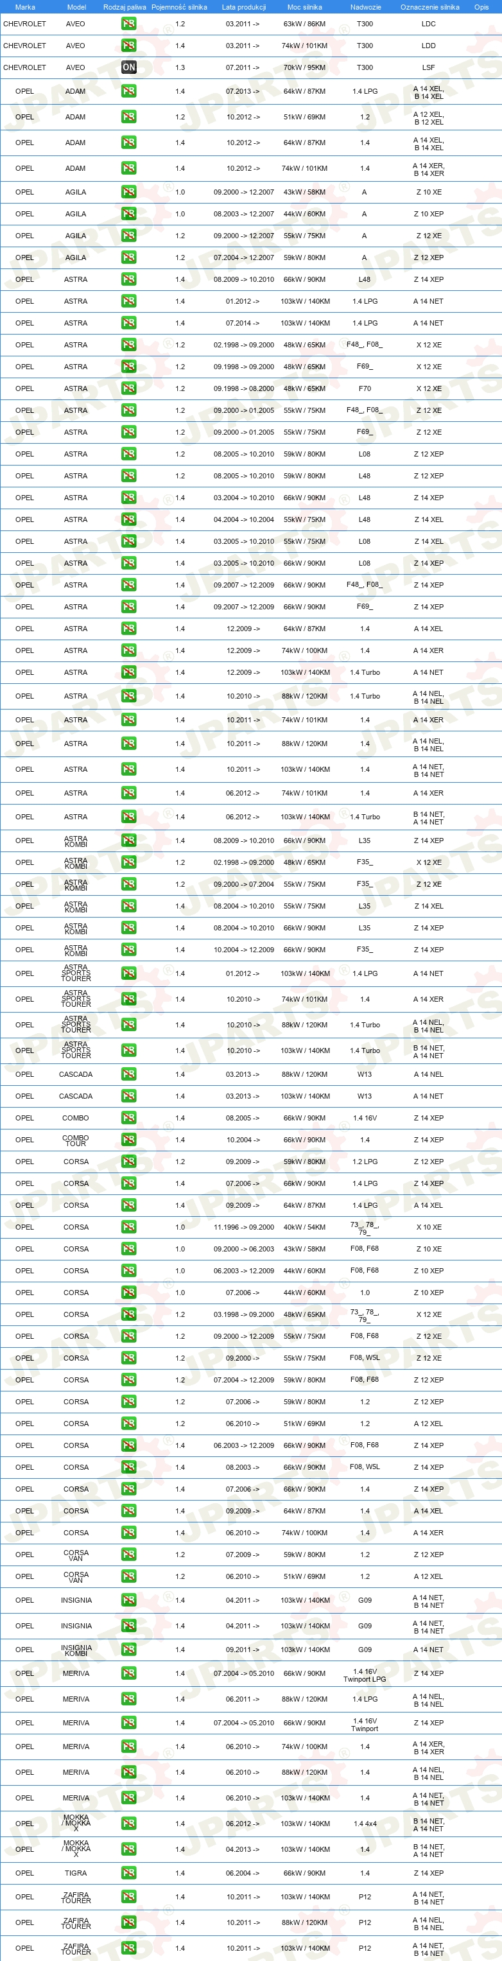Click the 'COMBO TOUR' model cell

click(76, 1140)
